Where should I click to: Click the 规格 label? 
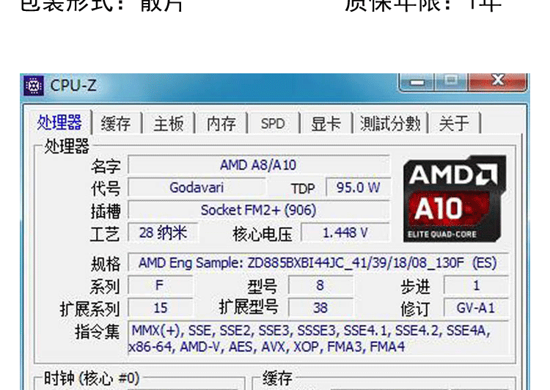(106, 264)
